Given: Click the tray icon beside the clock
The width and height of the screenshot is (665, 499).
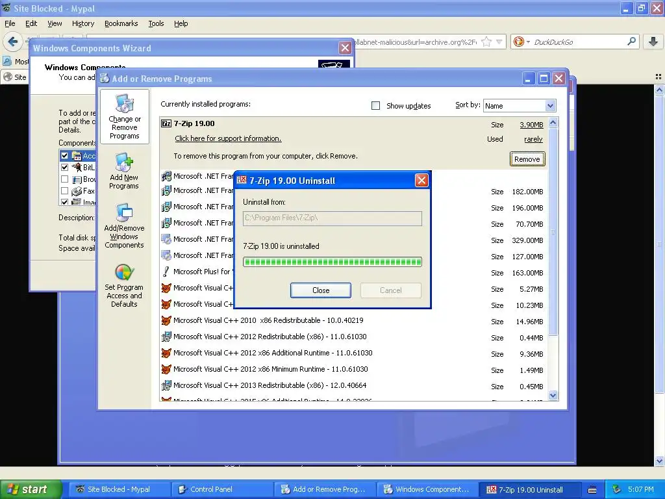Looking at the screenshot, I should click(617, 489).
